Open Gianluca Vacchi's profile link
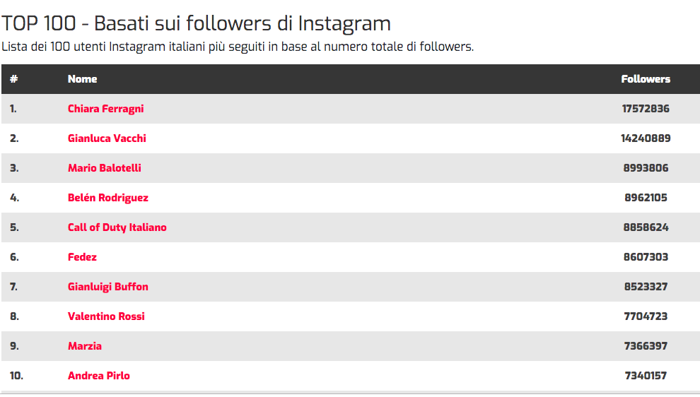700x397 pixels. click(x=107, y=138)
